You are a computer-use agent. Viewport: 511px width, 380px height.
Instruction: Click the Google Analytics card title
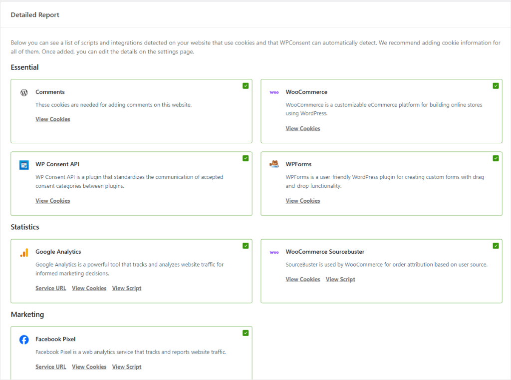[58, 252]
